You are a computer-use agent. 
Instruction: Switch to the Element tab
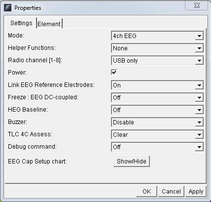pyautogui.click(x=49, y=24)
